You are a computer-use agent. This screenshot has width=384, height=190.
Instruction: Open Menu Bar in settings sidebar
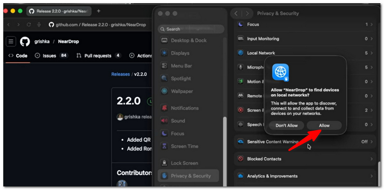coord(188,66)
